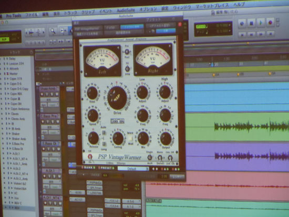Click the transport button left of Stop
The image size is (289, 217).
[242, 24]
